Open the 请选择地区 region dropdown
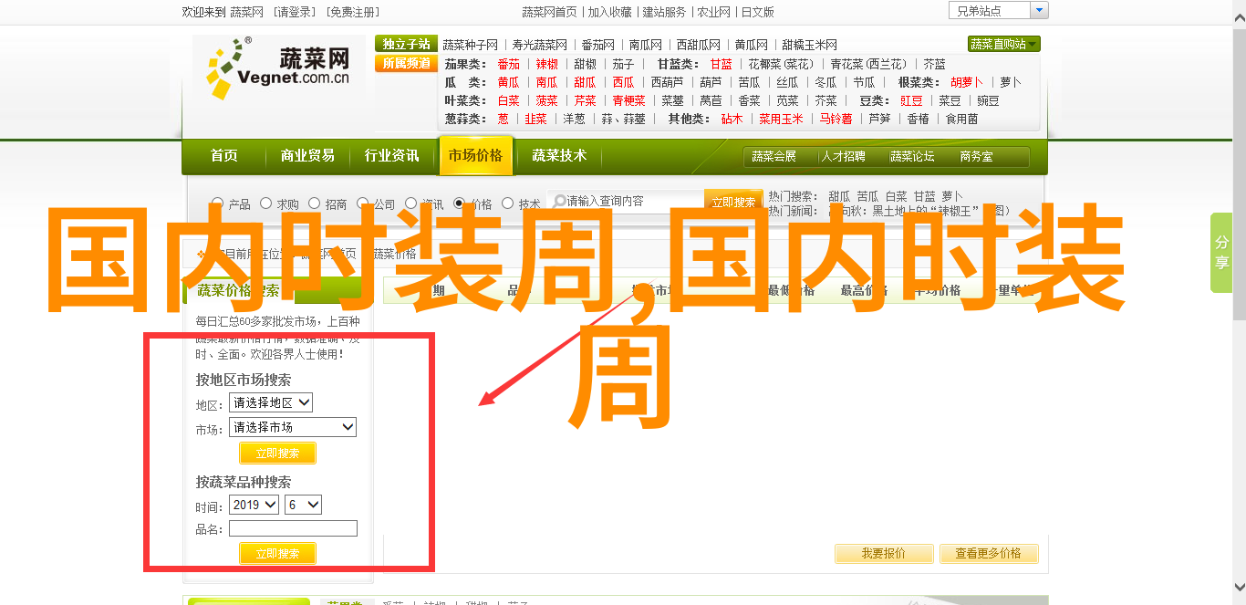The image size is (1246, 605). (271, 402)
